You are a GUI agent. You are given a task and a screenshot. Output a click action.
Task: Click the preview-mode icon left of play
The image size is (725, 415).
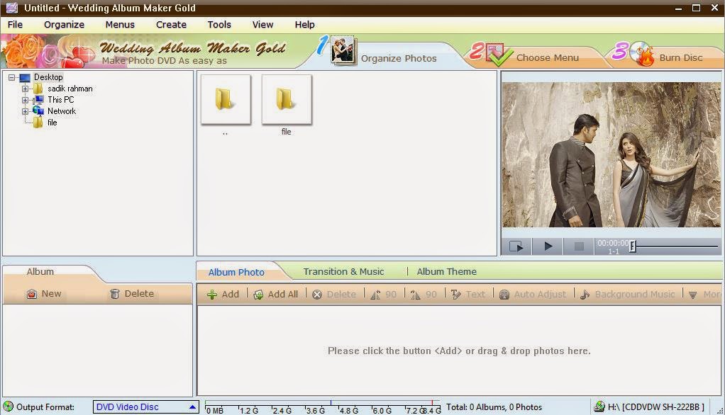tap(516, 246)
